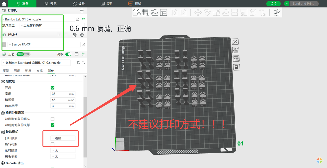The image size is (327, 168).
Task: Click the settings panel vertical scrollbar
Action: 85,127
